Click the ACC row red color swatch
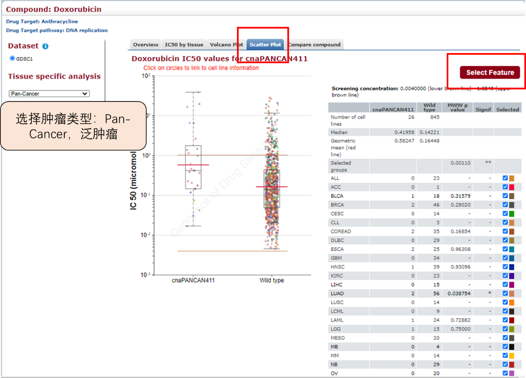The image size is (526, 378). 512,187
